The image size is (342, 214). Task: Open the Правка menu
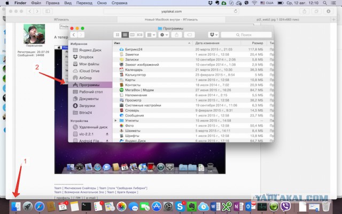pos(52,3)
